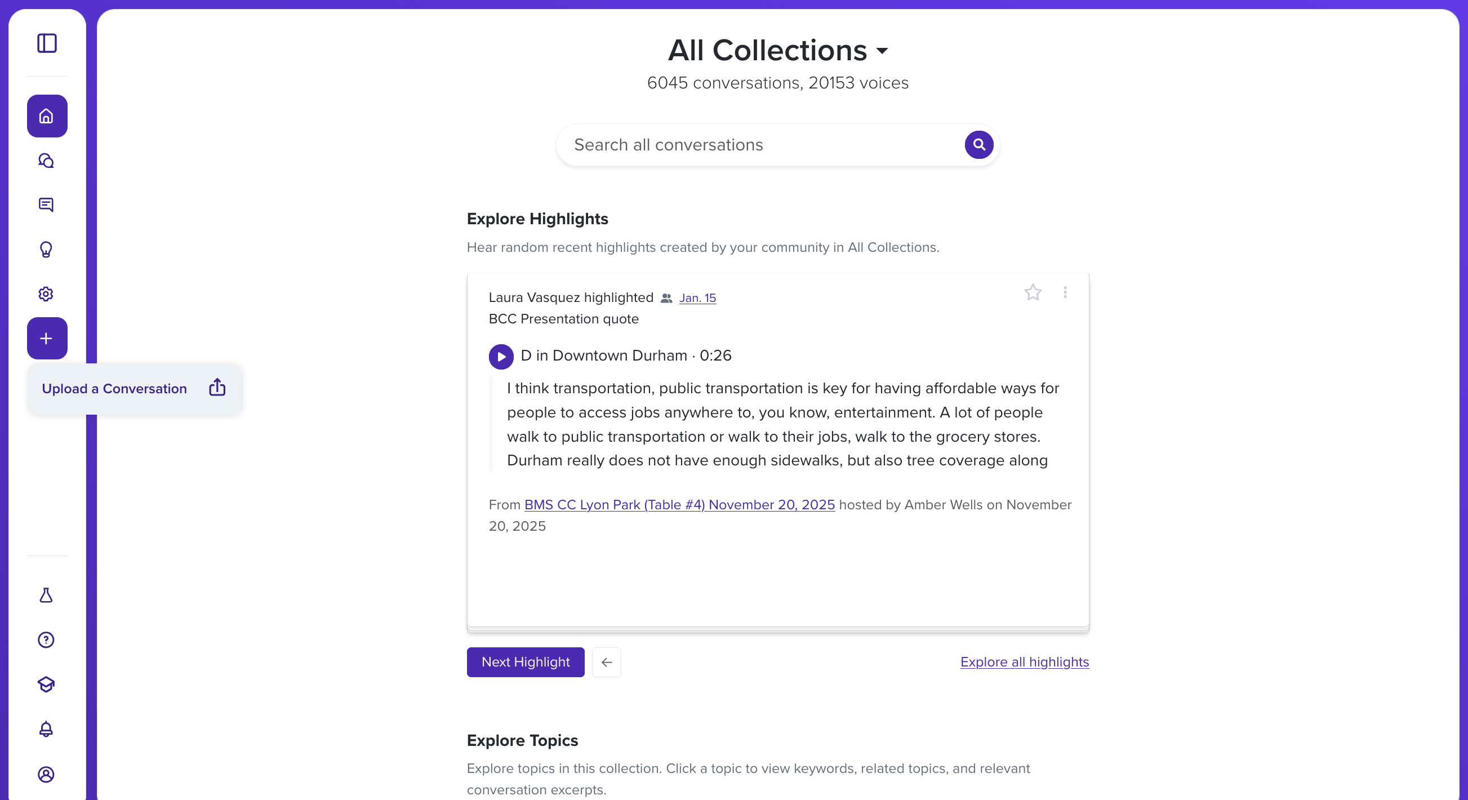The width and height of the screenshot is (1468, 800).
Task: Open the BMS CC Lyon Park conversation link
Action: [x=679, y=505]
